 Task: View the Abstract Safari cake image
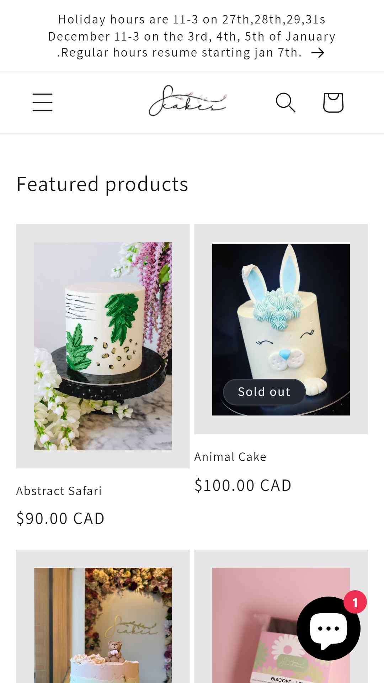(103, 346)
